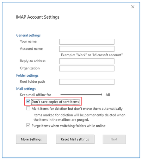Uncheck Don't save copies of sent items
Image resolution: width=141 pixels, height=159 pixels.
(x=28, y=101)
